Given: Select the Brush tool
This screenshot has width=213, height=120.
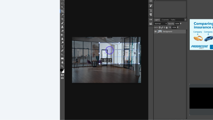Looking at the screenshot, I should (x=62, y=23).
